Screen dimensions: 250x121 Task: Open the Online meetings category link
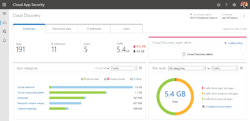[27, 109]
